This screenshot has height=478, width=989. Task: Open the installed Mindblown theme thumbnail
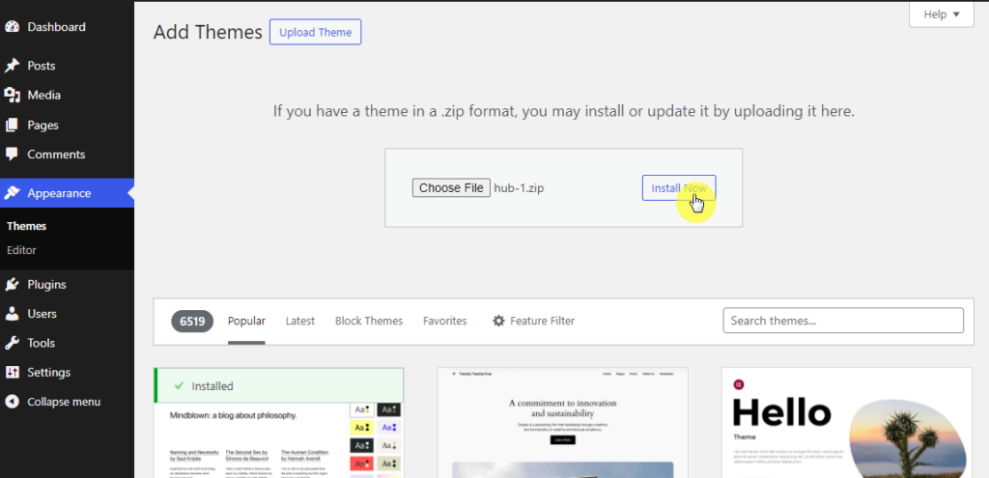pos(279,440)
